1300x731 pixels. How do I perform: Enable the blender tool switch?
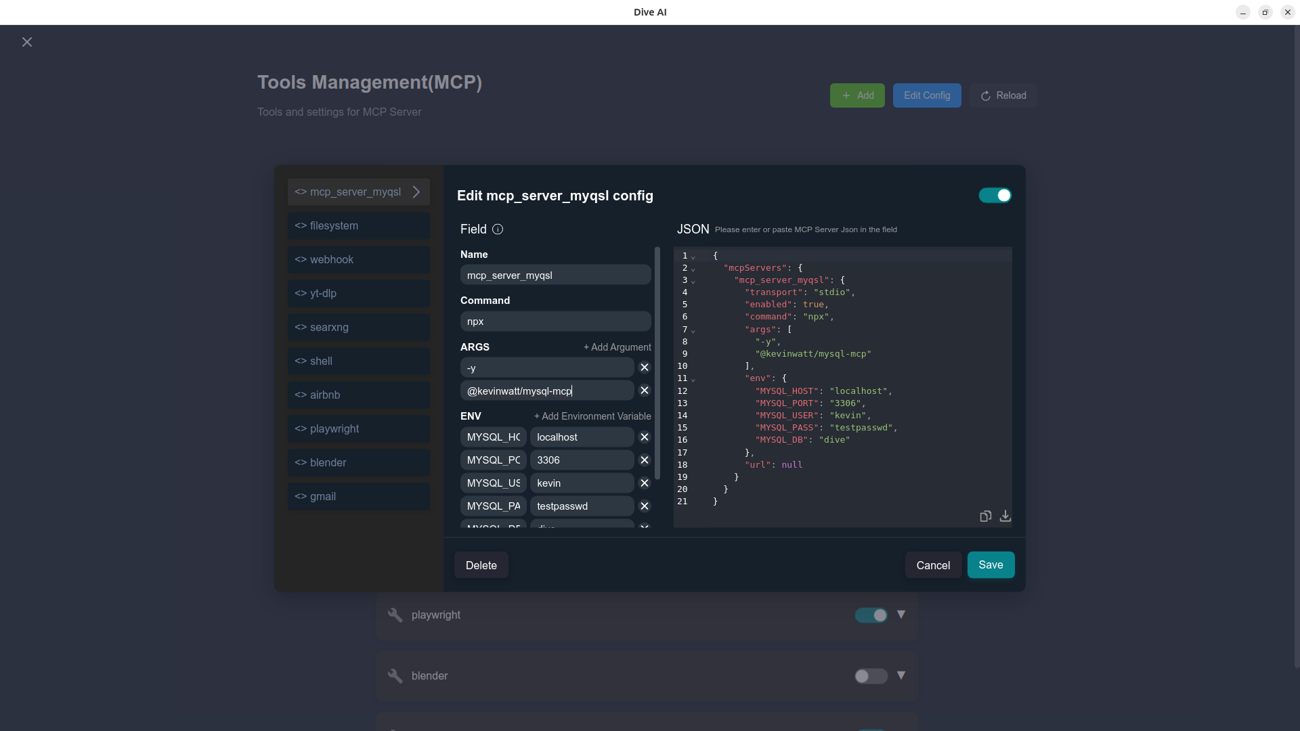coord(871,676)
